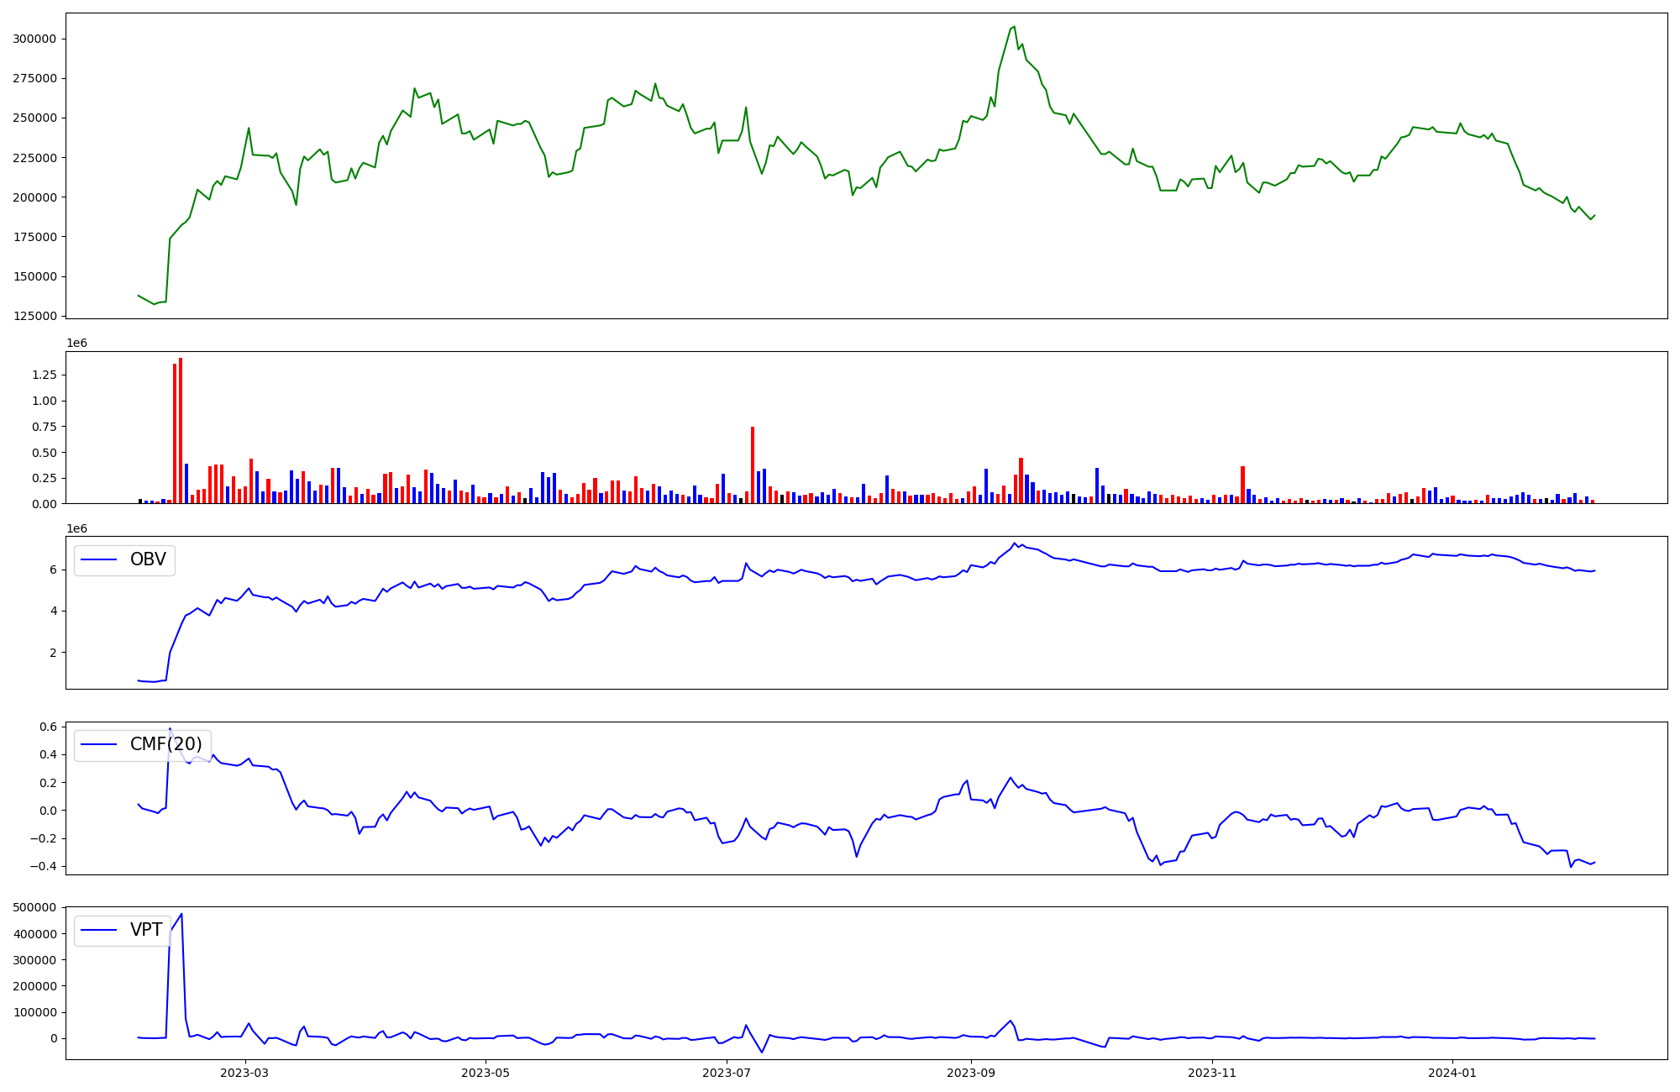
Task: Click the 125000 price axis tick label
Action: coord(34,316)
